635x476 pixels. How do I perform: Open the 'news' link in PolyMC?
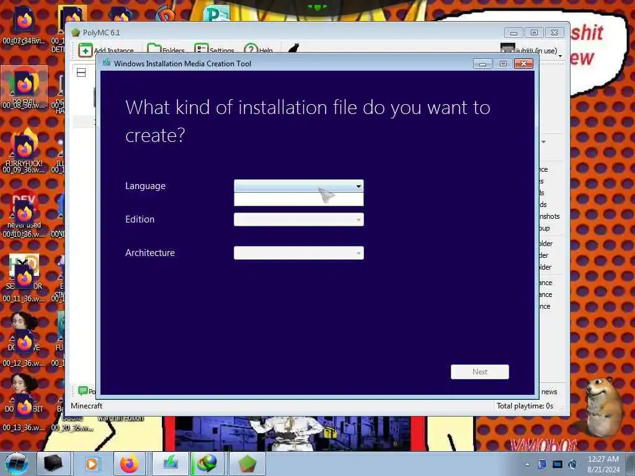click(x=549, y=392)
